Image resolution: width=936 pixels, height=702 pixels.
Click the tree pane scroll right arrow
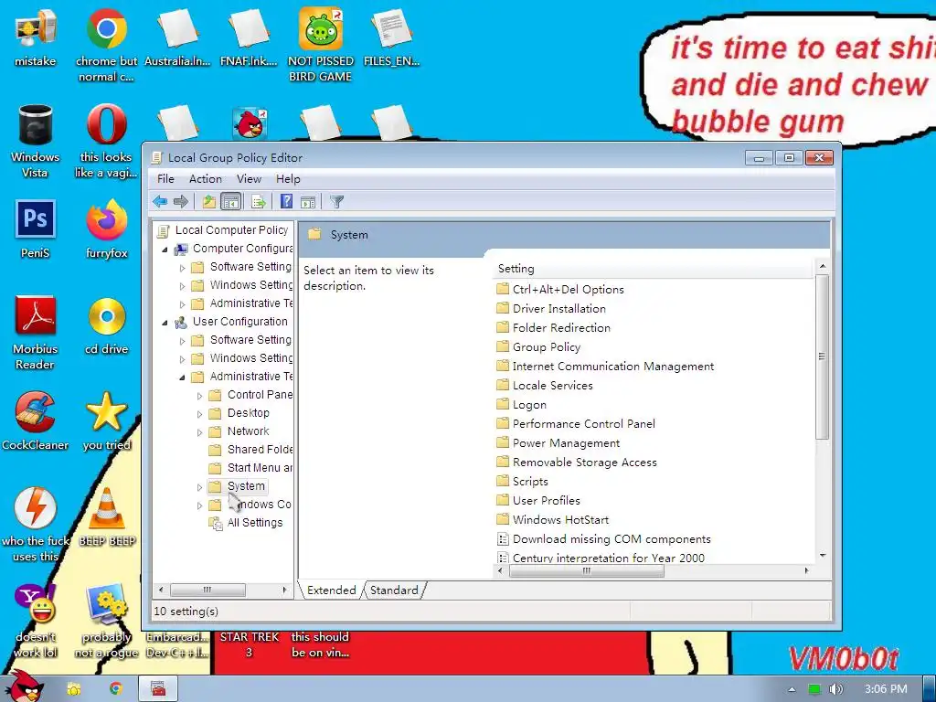[285, 590]
